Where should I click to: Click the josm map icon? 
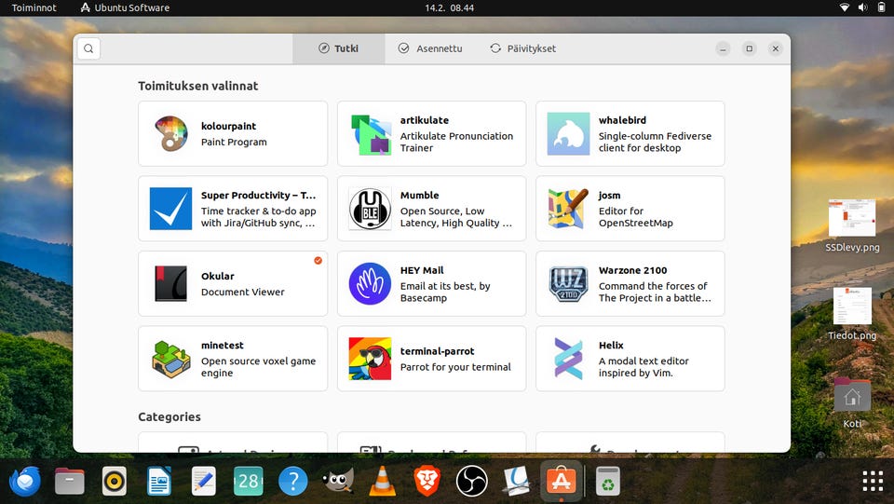(568, 209)
